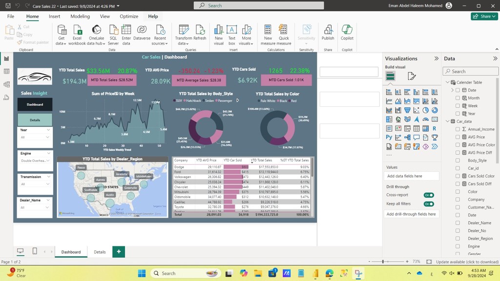Add a new report page

tap(119, 252)
